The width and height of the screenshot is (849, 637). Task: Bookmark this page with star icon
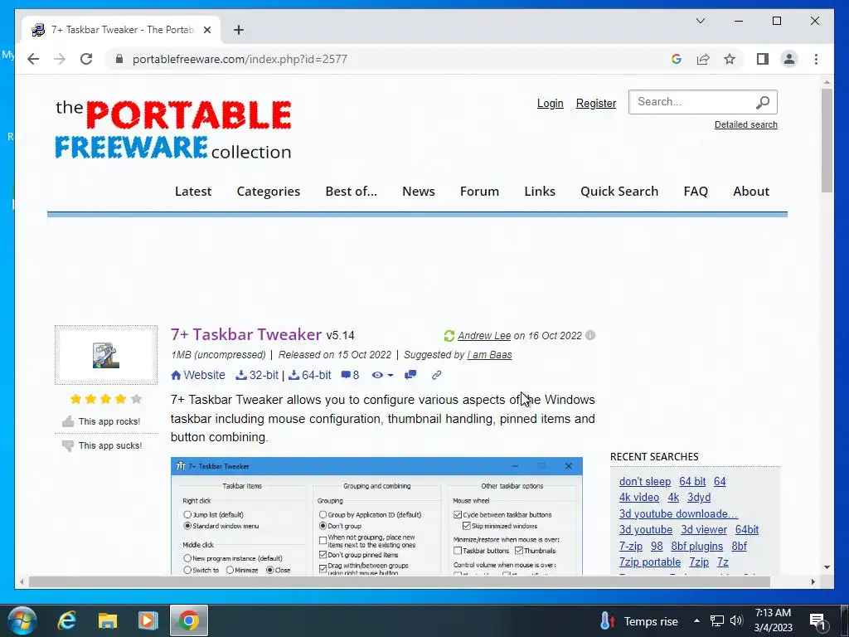click(730, 59)
